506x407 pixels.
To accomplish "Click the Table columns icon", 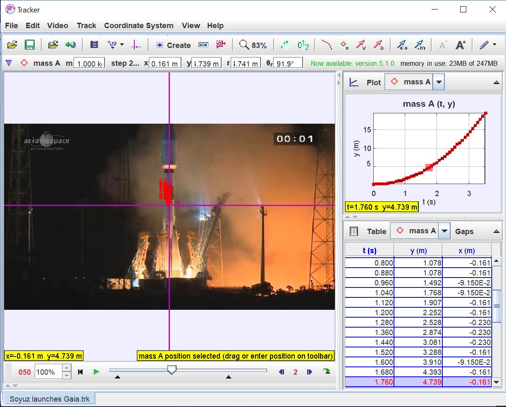I will point(354,232).
